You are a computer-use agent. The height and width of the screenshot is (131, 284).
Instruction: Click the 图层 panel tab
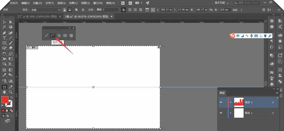coord(222,93)
